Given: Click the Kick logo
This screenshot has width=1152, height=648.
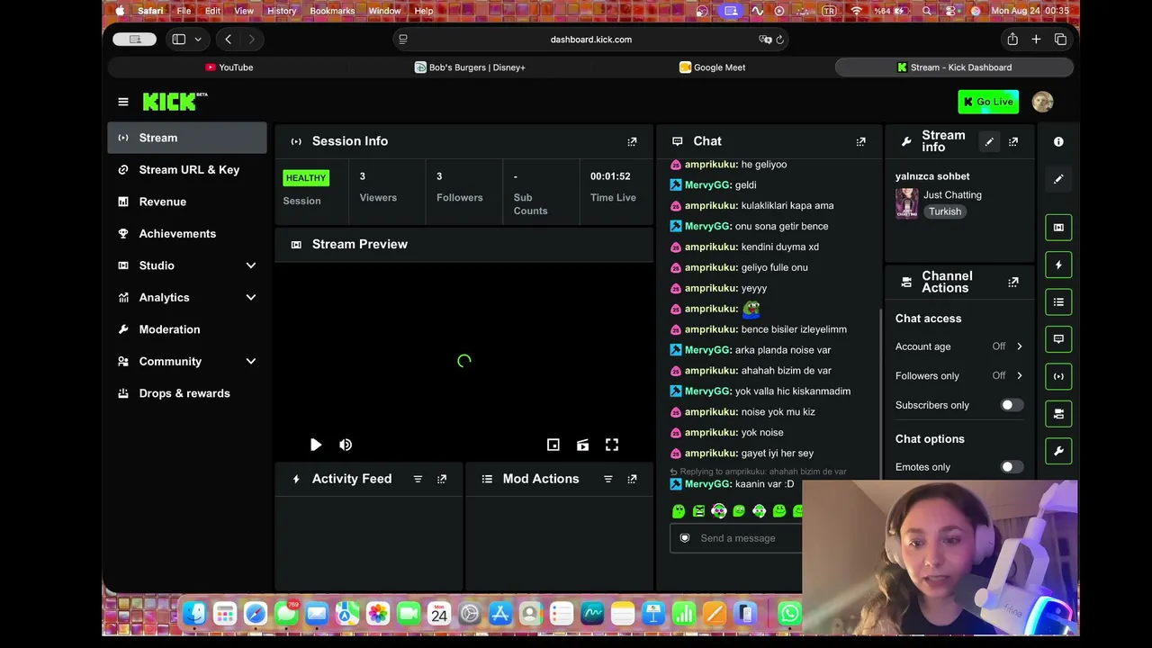Looking at the screenshot, I should click(x=175, y=102).
